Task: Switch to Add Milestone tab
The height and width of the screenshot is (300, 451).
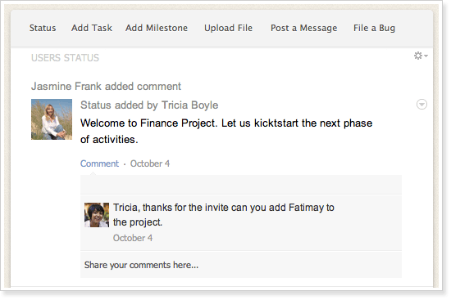Action: [157, 28]
